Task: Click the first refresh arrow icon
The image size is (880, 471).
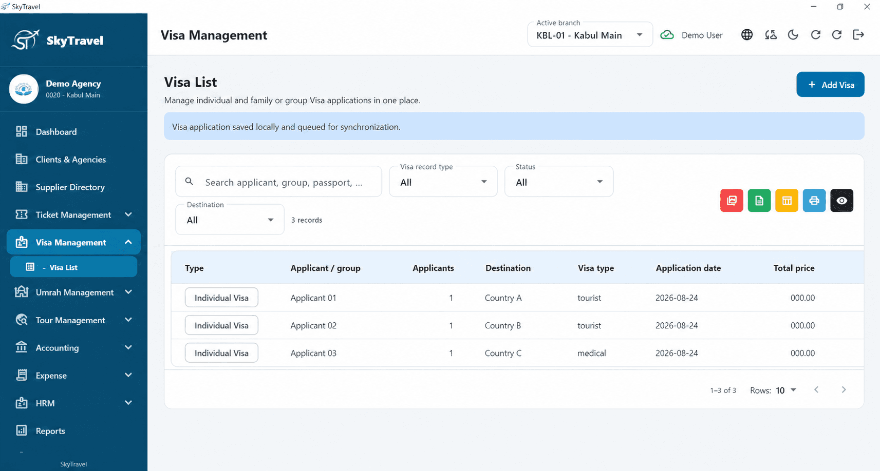Action: point(816,34)
